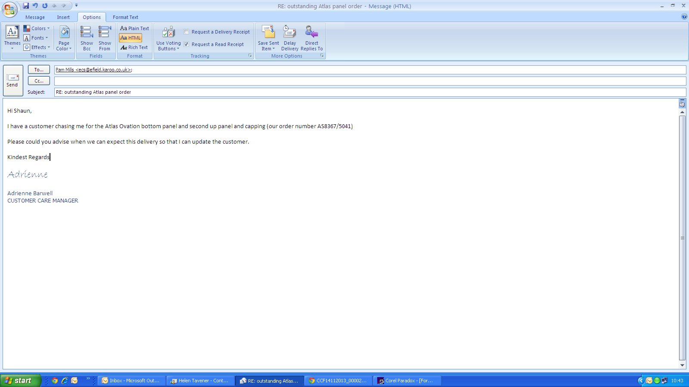Click the Delay Delivery button

click(290, 37)
